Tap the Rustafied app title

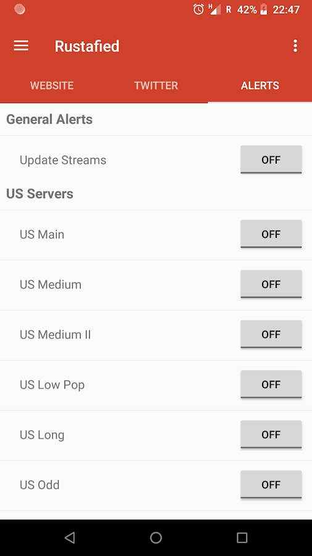(x=87, y=46)
